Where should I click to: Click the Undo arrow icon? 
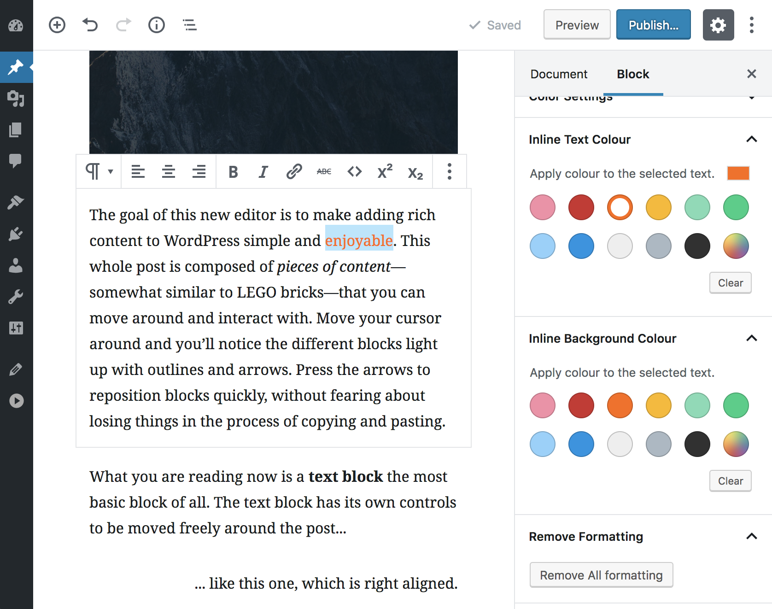90,25
